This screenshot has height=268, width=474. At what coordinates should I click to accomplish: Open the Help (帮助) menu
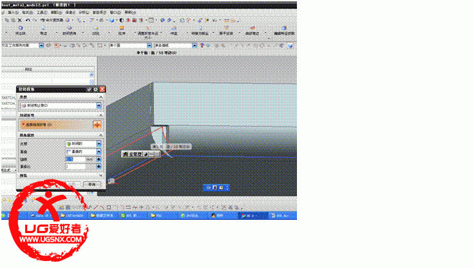(x=130, y=13)
